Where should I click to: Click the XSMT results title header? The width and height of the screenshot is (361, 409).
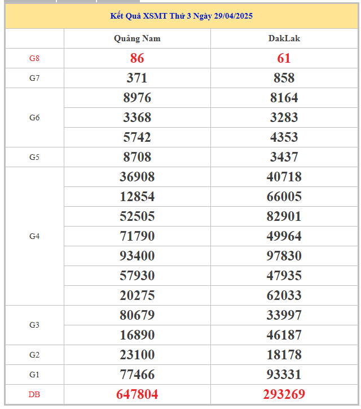[x=181, y=16]
